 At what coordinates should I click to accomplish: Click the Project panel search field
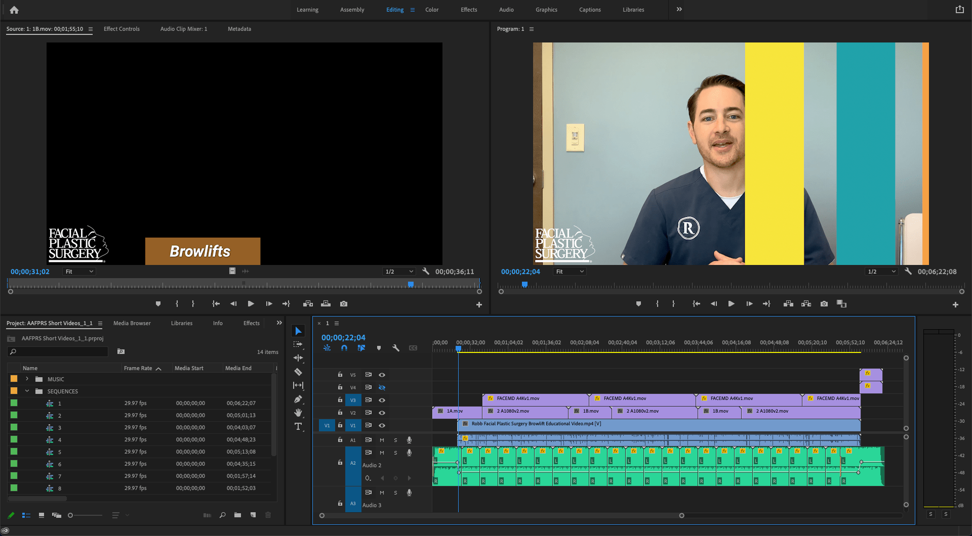coord(59,351)
